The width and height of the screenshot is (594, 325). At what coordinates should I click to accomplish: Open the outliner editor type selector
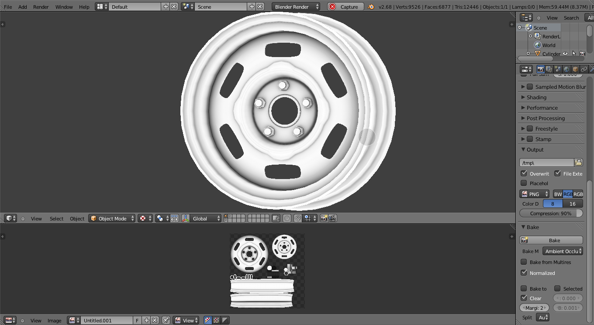pyautogui.click(x=526, y=17)
